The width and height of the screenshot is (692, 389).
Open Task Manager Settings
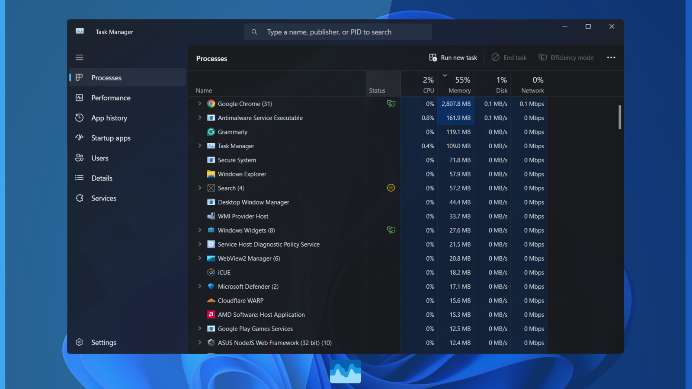[128, 342]
